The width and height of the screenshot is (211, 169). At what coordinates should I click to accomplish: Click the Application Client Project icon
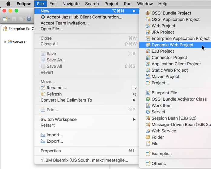[148, 64]
